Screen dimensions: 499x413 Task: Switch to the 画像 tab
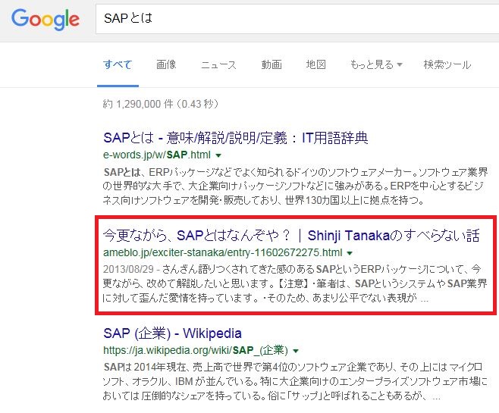point(166,64)
